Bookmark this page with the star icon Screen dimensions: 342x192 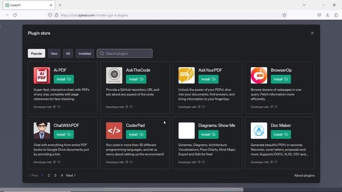click(284, 15)
